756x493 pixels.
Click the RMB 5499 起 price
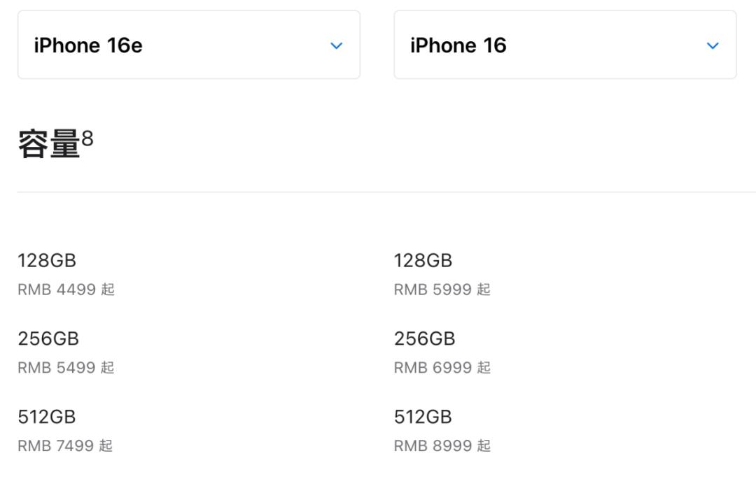(66, 368)
